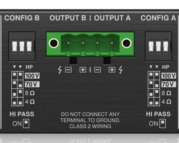
Task: Click the 8 Ω setting under Config B
Action: [x=30, y=93]
